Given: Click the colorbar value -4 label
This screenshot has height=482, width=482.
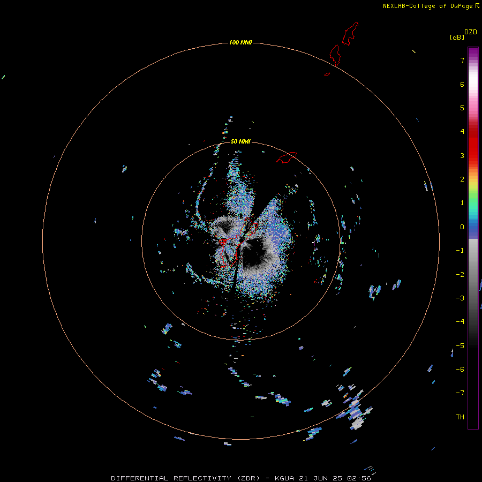Looking at the screenshot, I should pyautogui.click(x=460, y=322).
